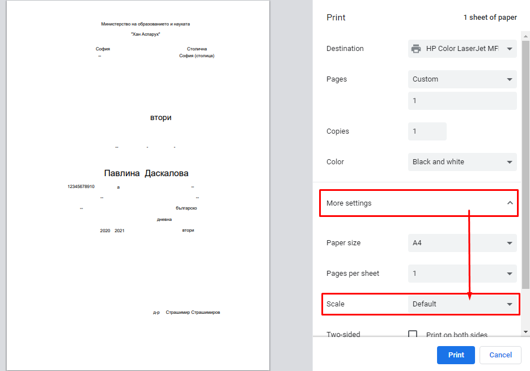The image size is (530, 371).
Task: Open the Pages per sheet dropdown
Action: click(462, 274)
